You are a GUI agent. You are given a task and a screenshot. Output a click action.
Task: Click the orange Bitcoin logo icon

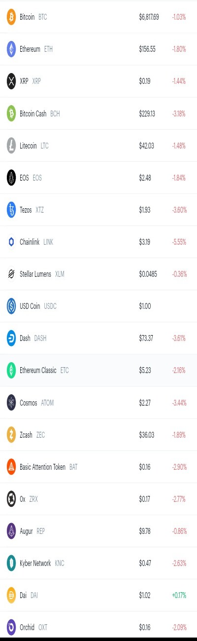pos(11,17)
